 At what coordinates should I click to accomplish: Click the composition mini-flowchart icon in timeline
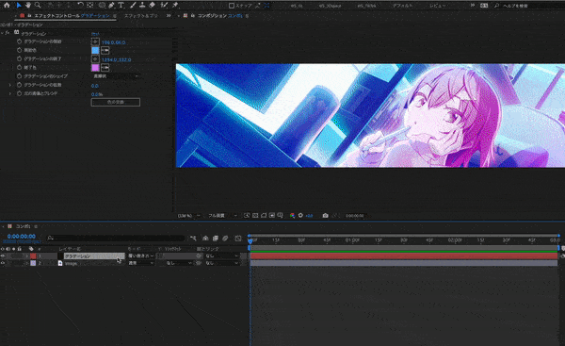coord(193,239)
